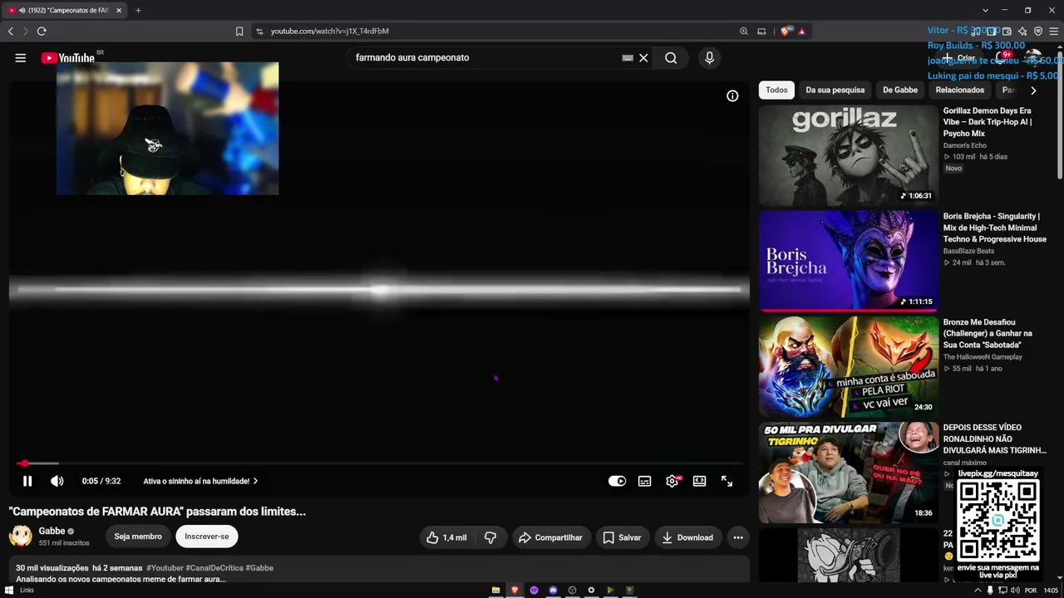This screenshot has width=1064, height=598.
Task: Go to the YouTube home logo
Action: [x=68, y=58]
